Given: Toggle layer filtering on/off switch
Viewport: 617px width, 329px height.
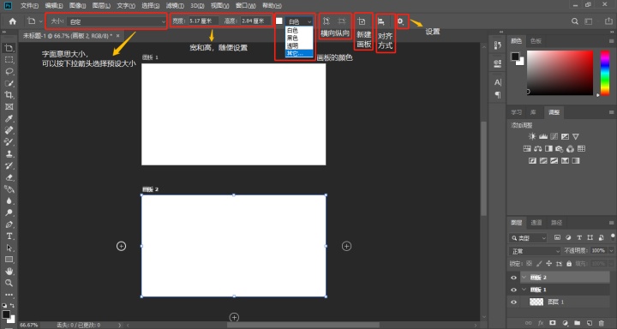Looking at the screenshot, I should pos(613,236).
